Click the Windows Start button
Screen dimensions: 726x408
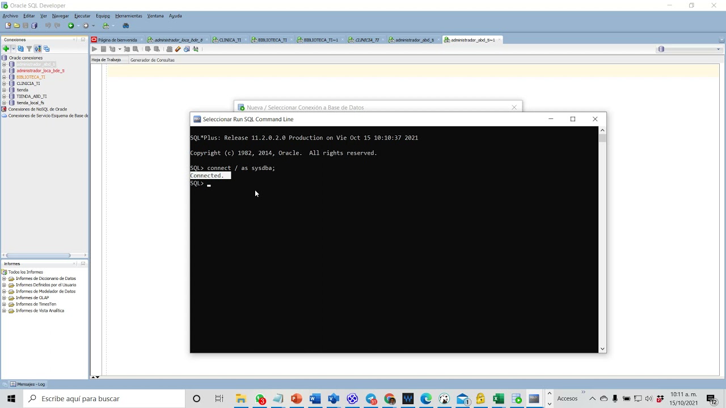(11, 399)
